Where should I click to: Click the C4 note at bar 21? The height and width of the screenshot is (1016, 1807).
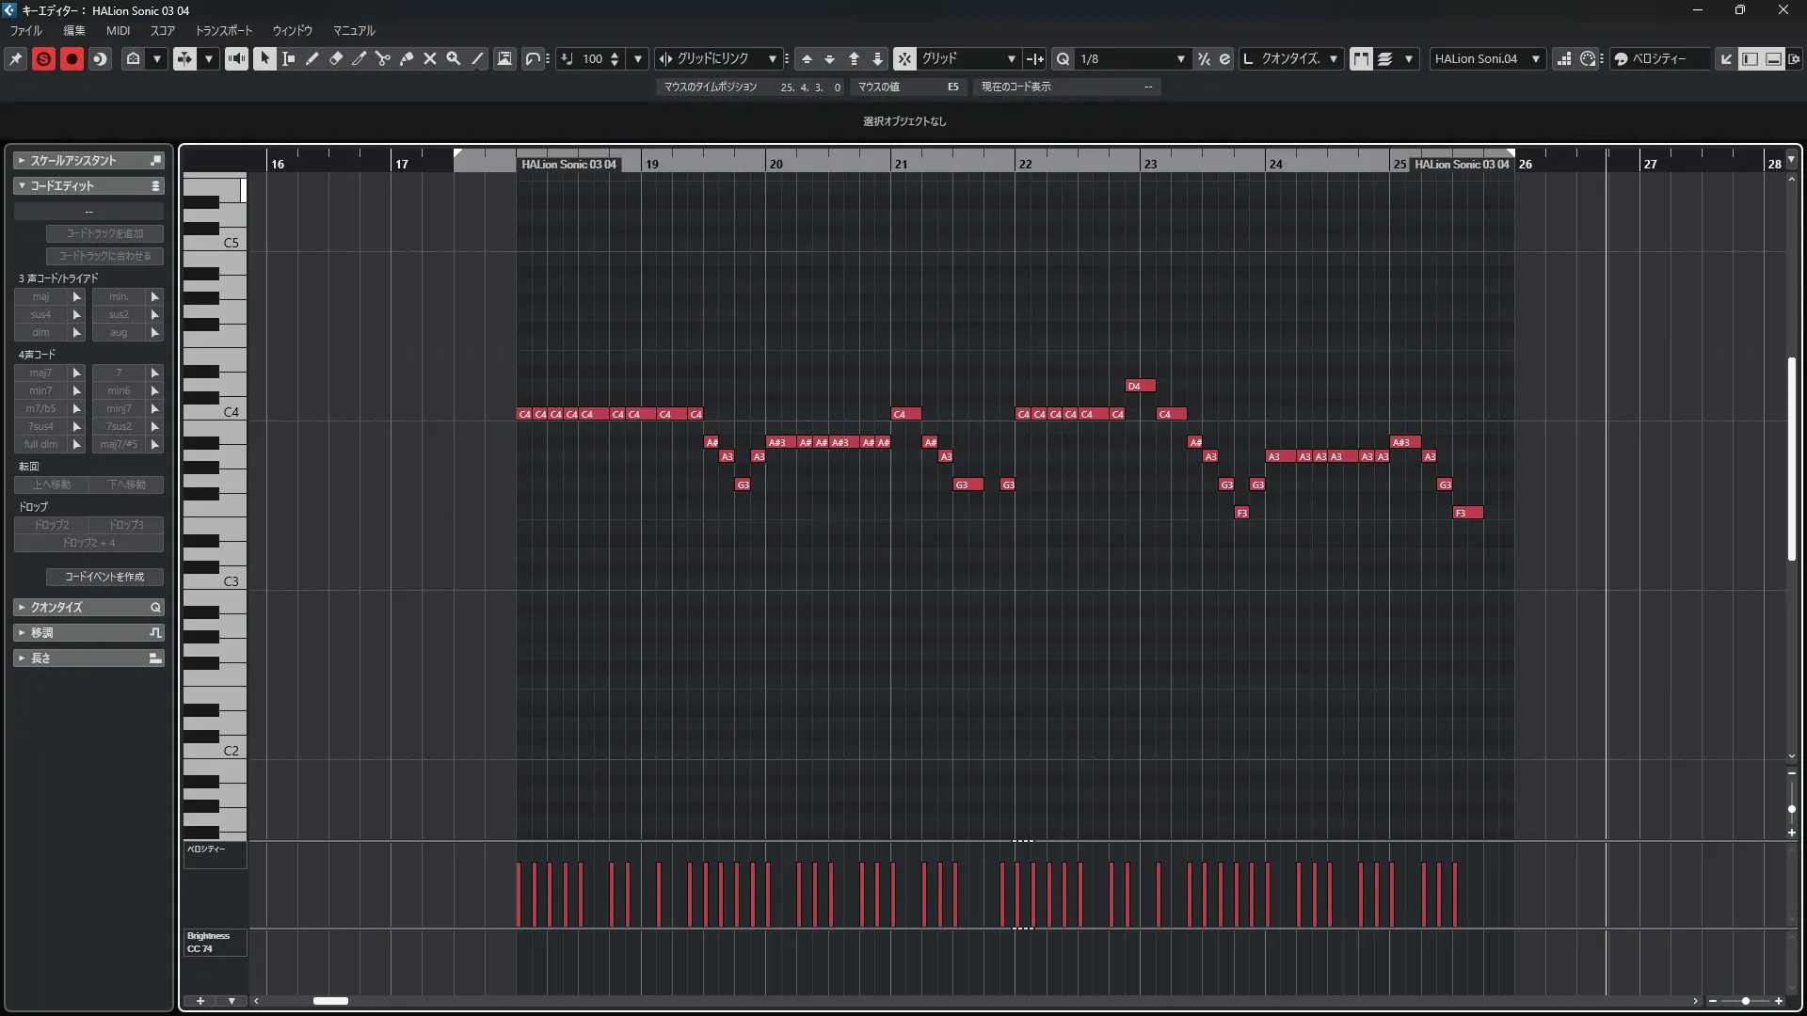click(905, 414)
